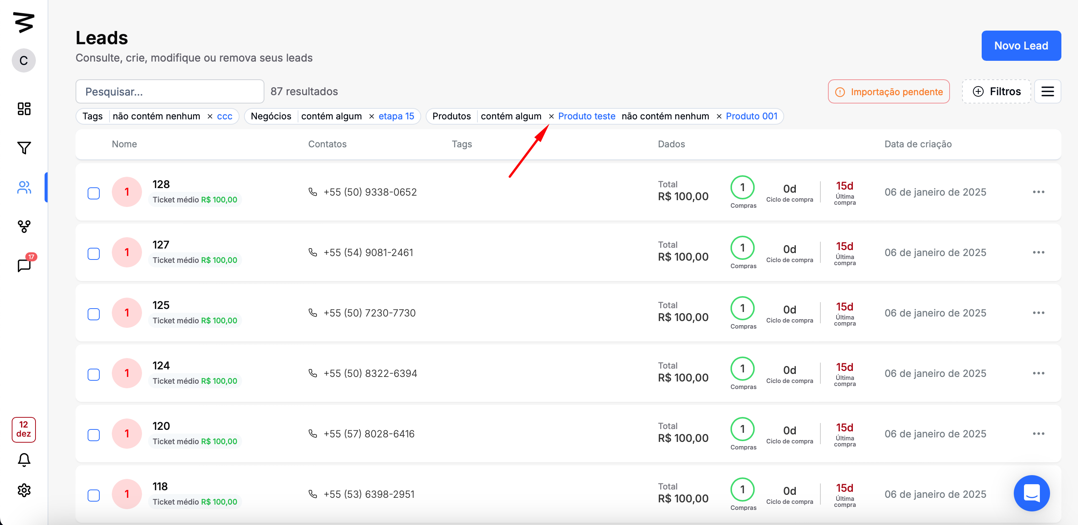Check the checkbox for lead 128

[x=93, y=193]
